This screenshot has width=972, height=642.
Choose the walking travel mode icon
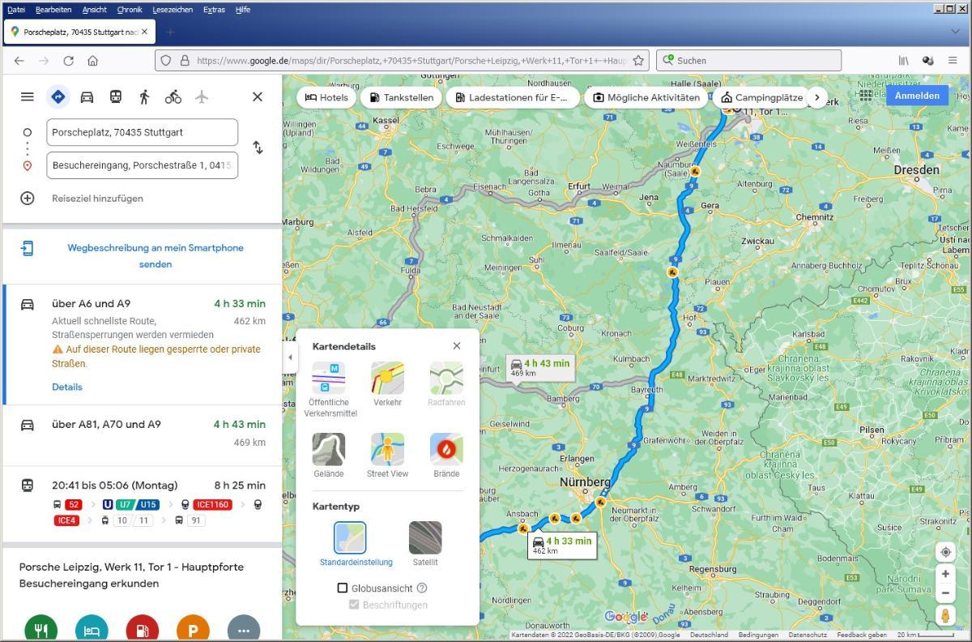144,97
